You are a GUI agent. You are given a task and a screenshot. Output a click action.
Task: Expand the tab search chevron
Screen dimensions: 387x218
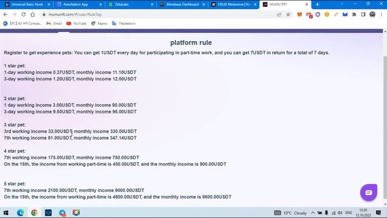click(342, 4)
